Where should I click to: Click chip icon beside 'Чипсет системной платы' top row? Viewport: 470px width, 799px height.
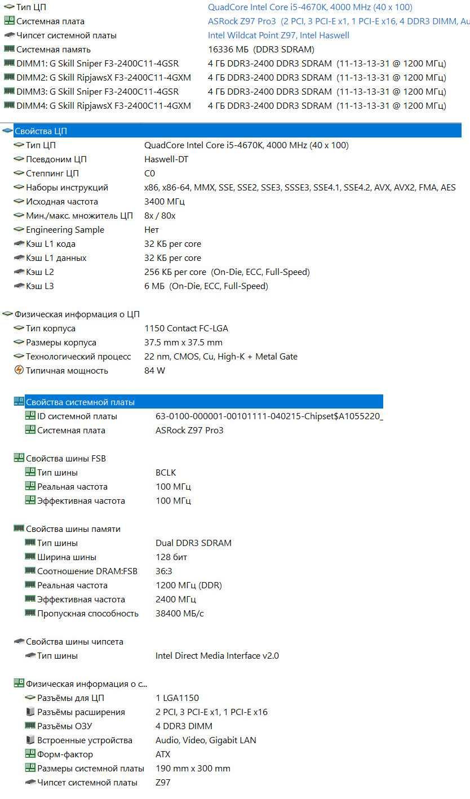[x=8, y=35]
